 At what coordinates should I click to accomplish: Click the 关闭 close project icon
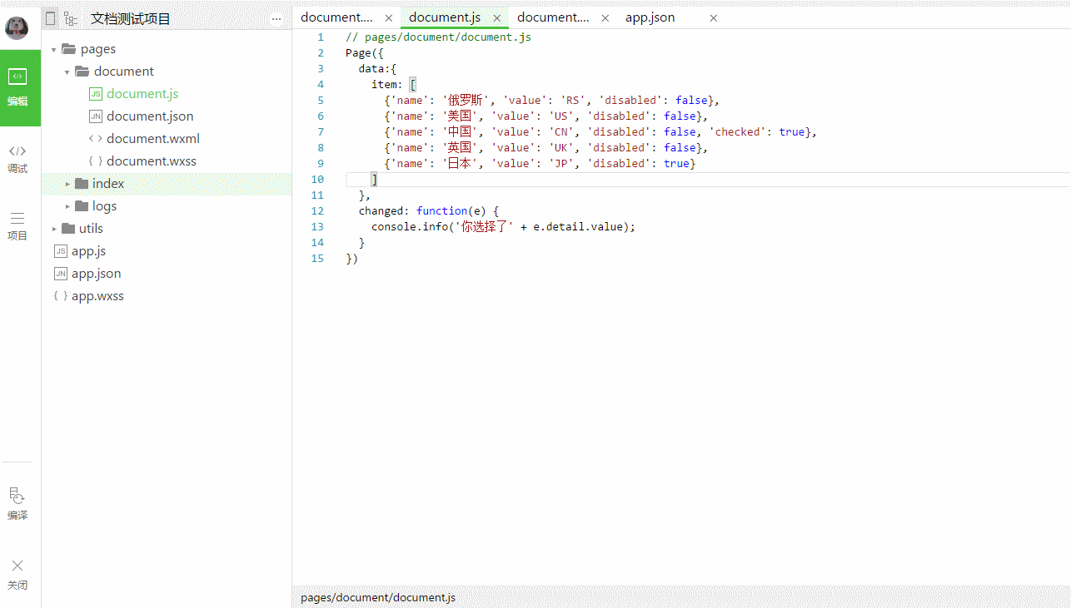(17, 574)
